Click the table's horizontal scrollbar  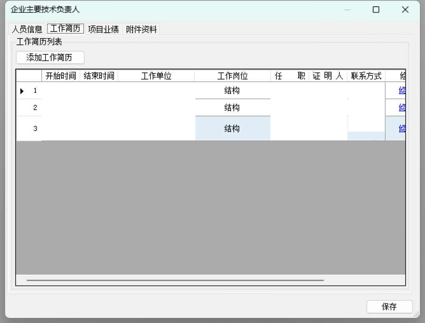tap(175, 281)
